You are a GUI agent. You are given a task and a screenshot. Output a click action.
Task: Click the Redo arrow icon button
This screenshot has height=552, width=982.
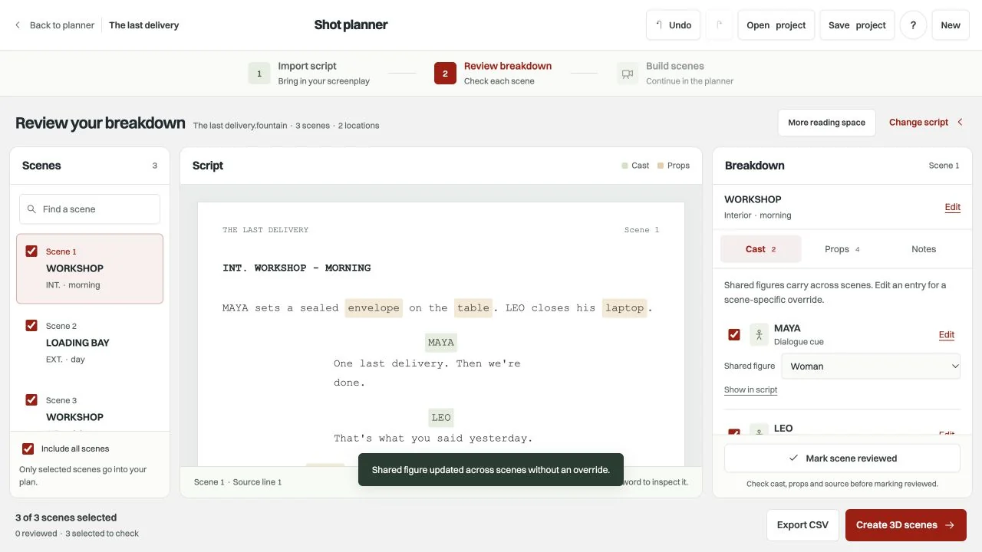pos(719,25)
